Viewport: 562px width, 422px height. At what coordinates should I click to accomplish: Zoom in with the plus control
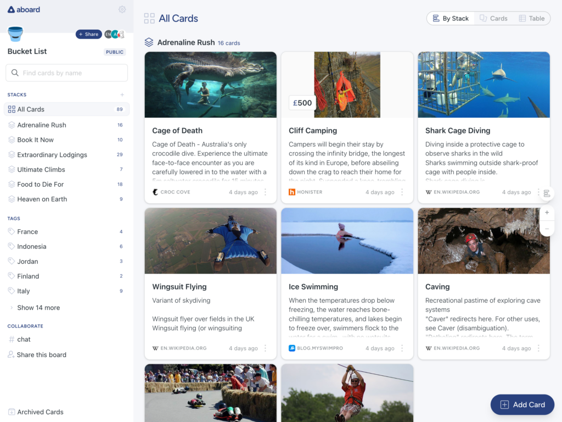coord(547,213)
